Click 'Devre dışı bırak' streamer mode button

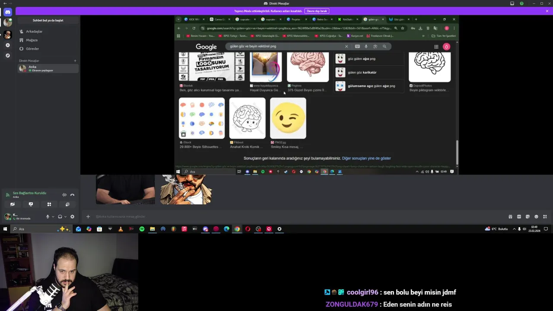coord(317,11)
